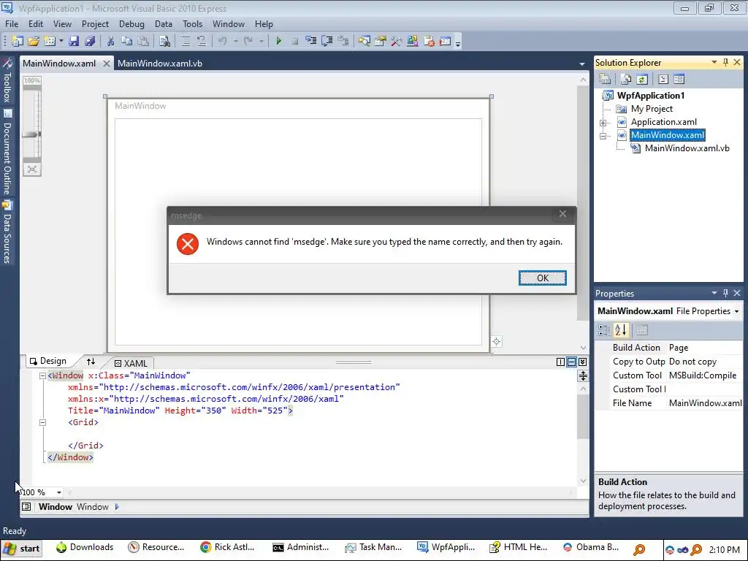This screenshot has width=748, height=561.
Task: Switch to Task Manager on taskbar
Action: click(x=373, y=547)
